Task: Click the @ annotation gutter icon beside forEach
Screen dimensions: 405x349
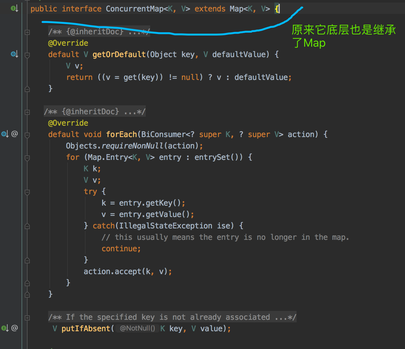Action: (x=15, y=134)
